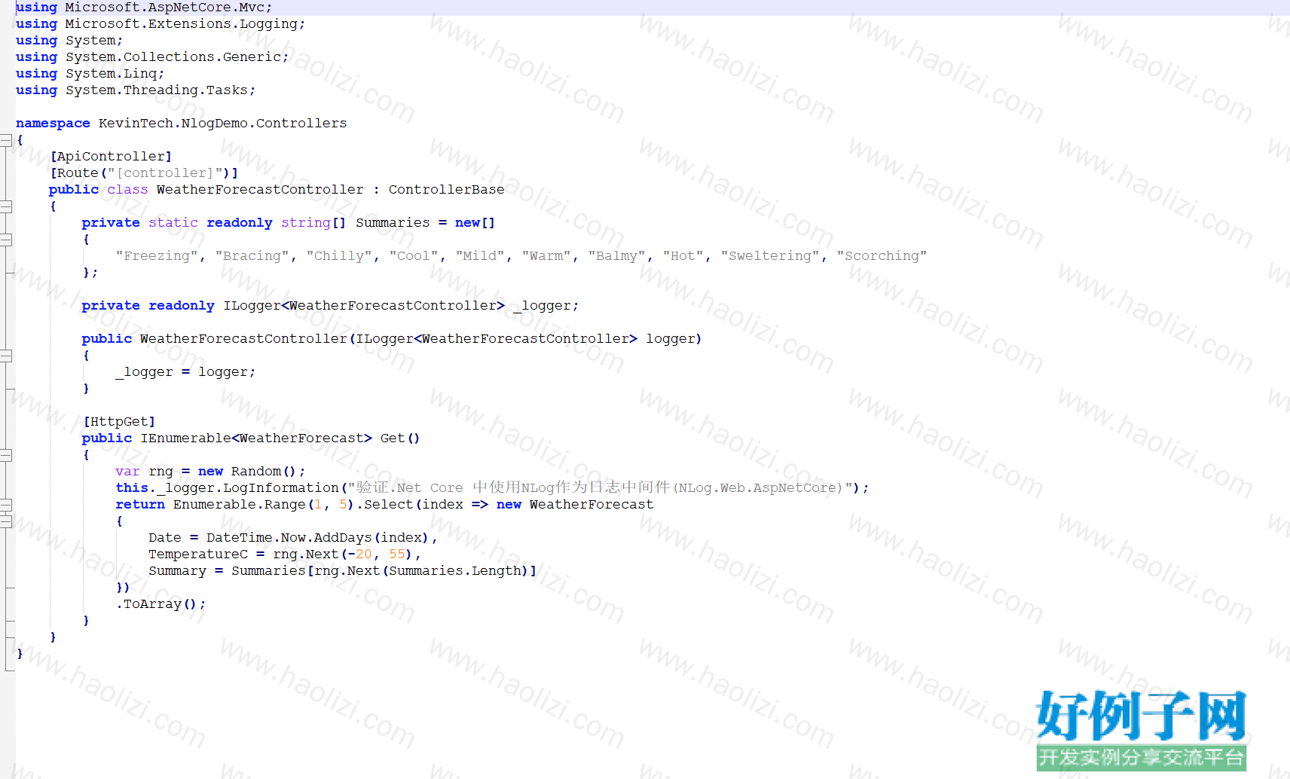Image resolution: width=1290 pixels, height=779 pixels.
Task: Place cursor on System.Linq
Action: [112, 74]
